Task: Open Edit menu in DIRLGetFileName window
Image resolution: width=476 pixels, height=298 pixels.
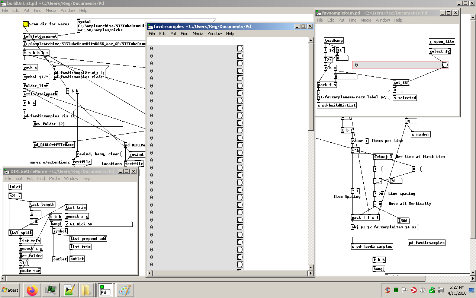Action: (19, 178)
